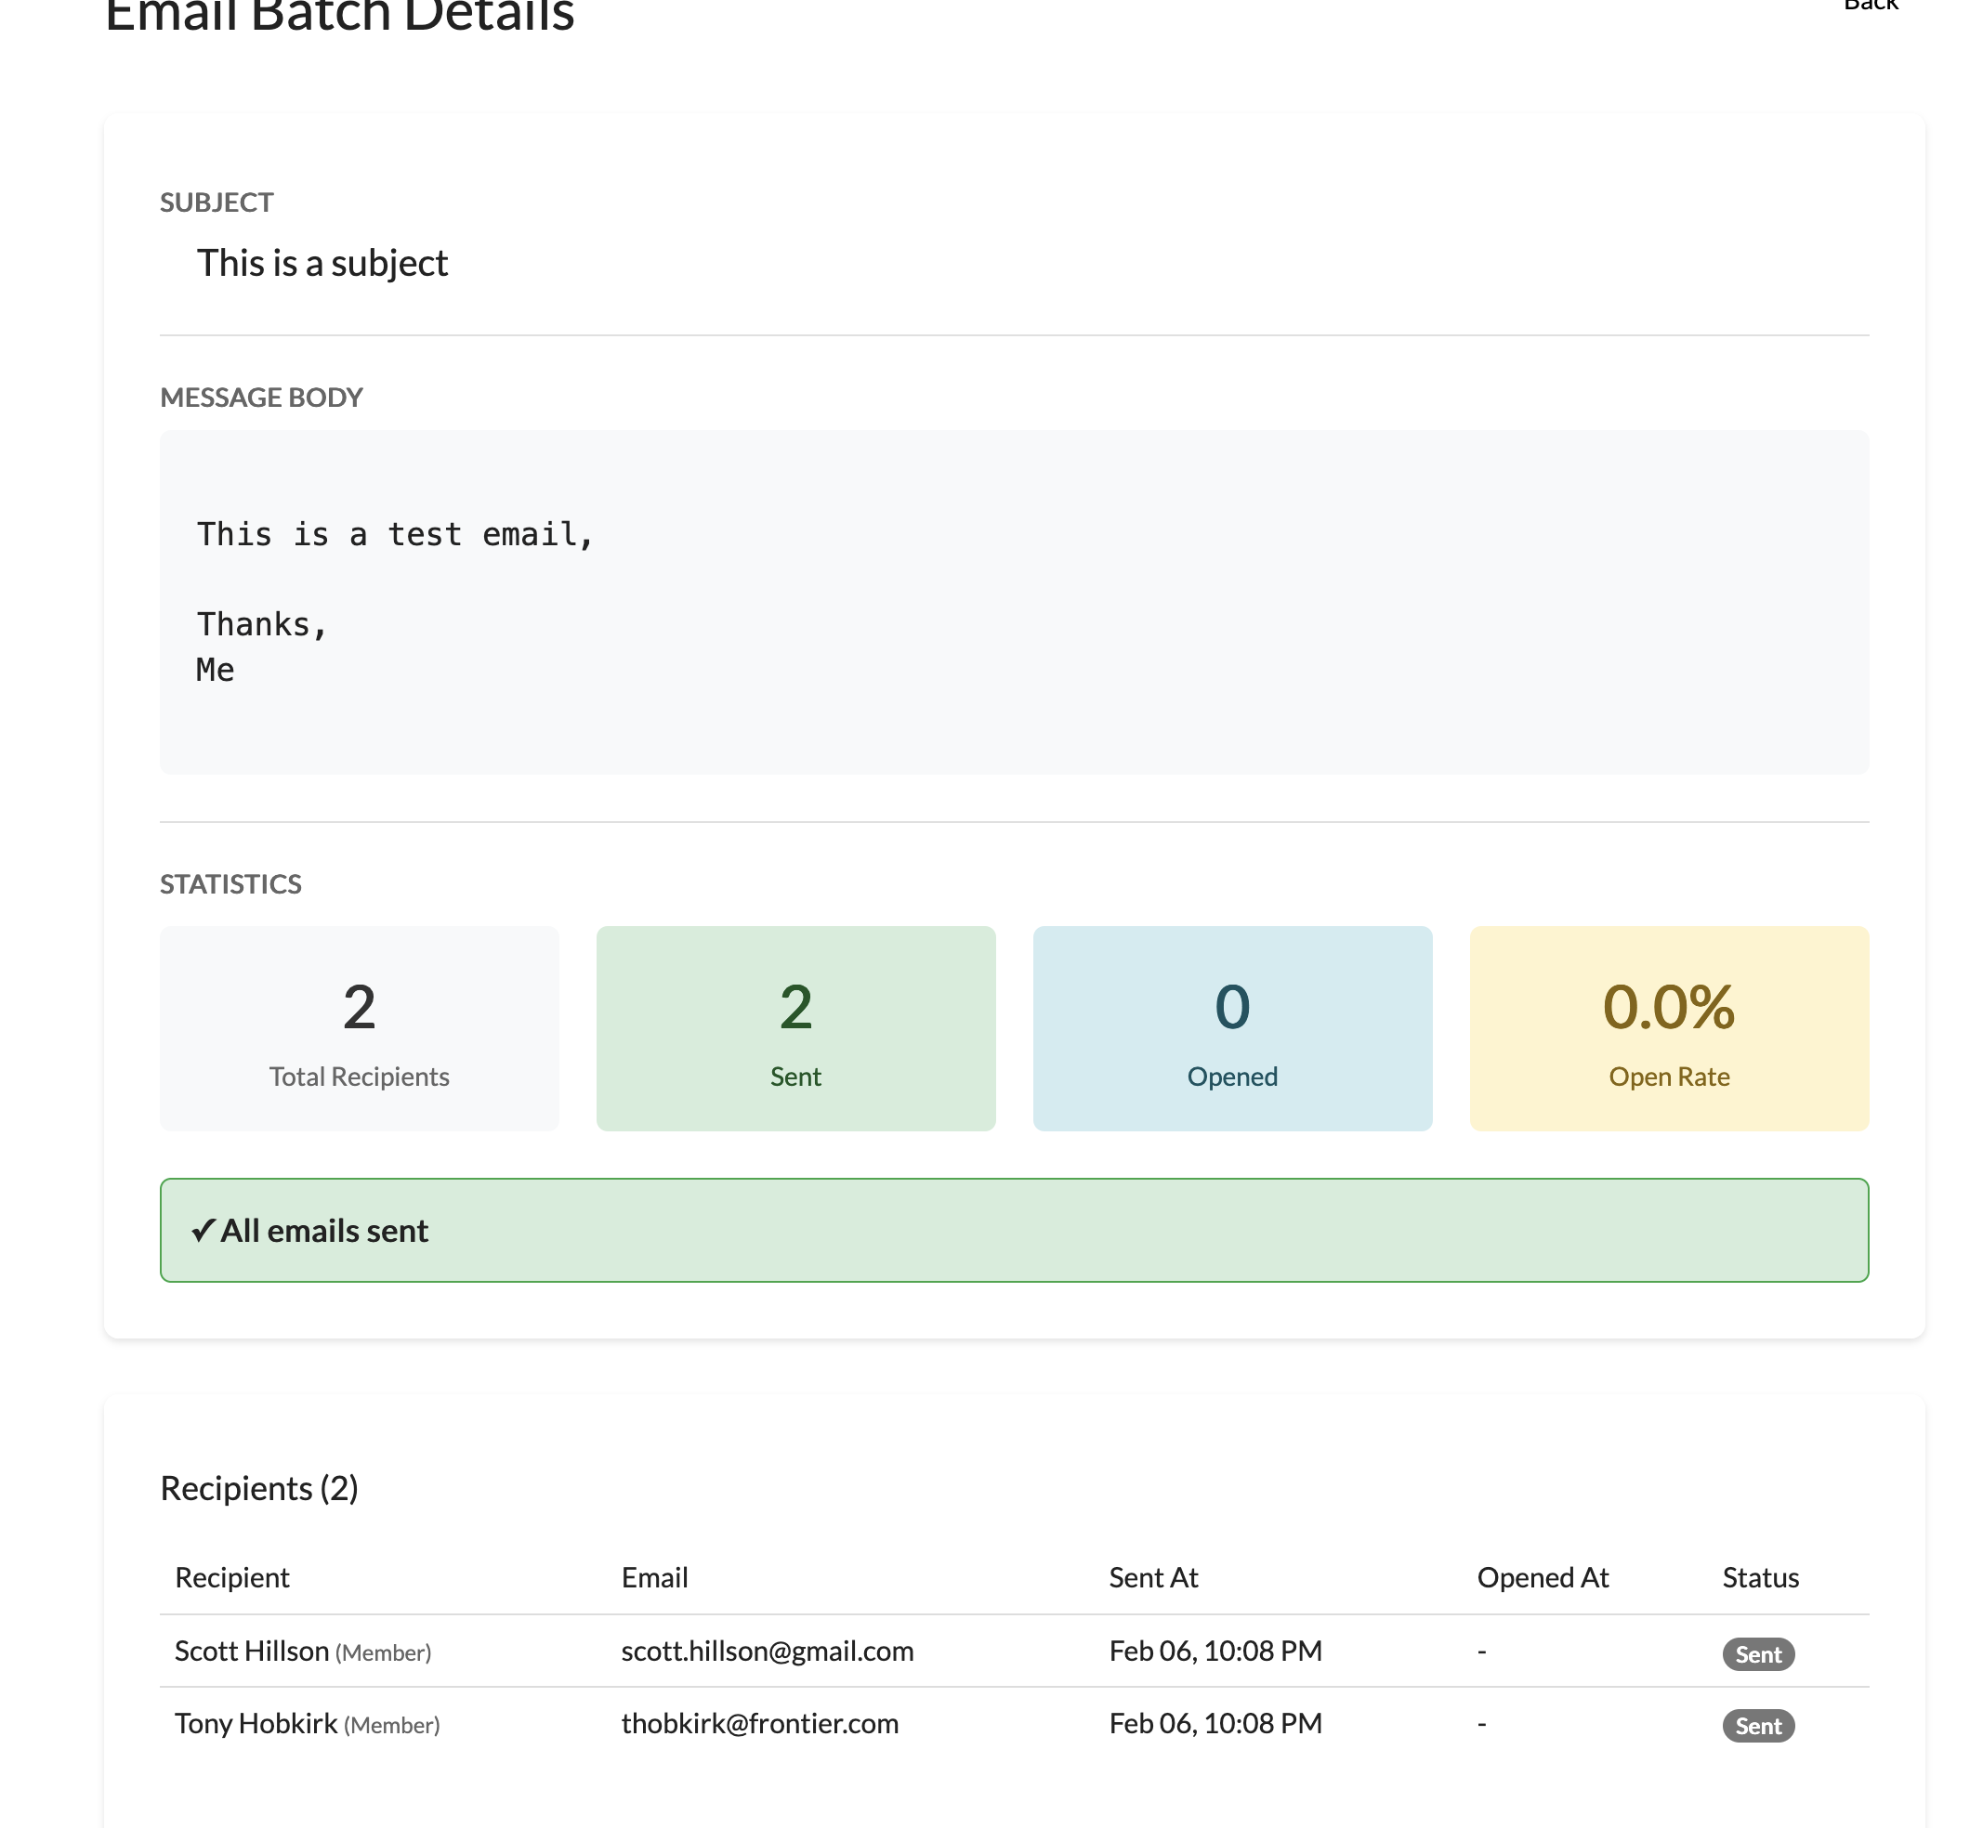Click the Email column header

(654, 1578)
